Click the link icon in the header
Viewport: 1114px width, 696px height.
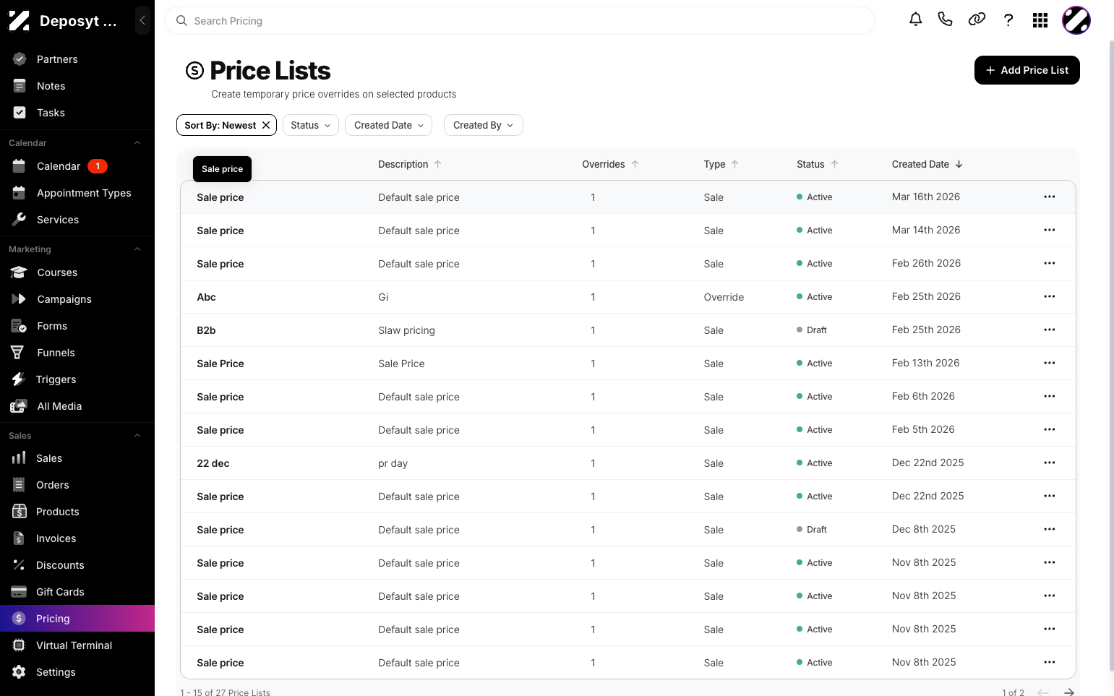coord(977,20)
